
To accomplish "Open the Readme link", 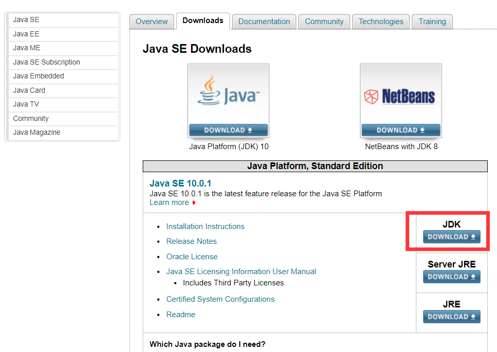I will click(x=181, y=315).
